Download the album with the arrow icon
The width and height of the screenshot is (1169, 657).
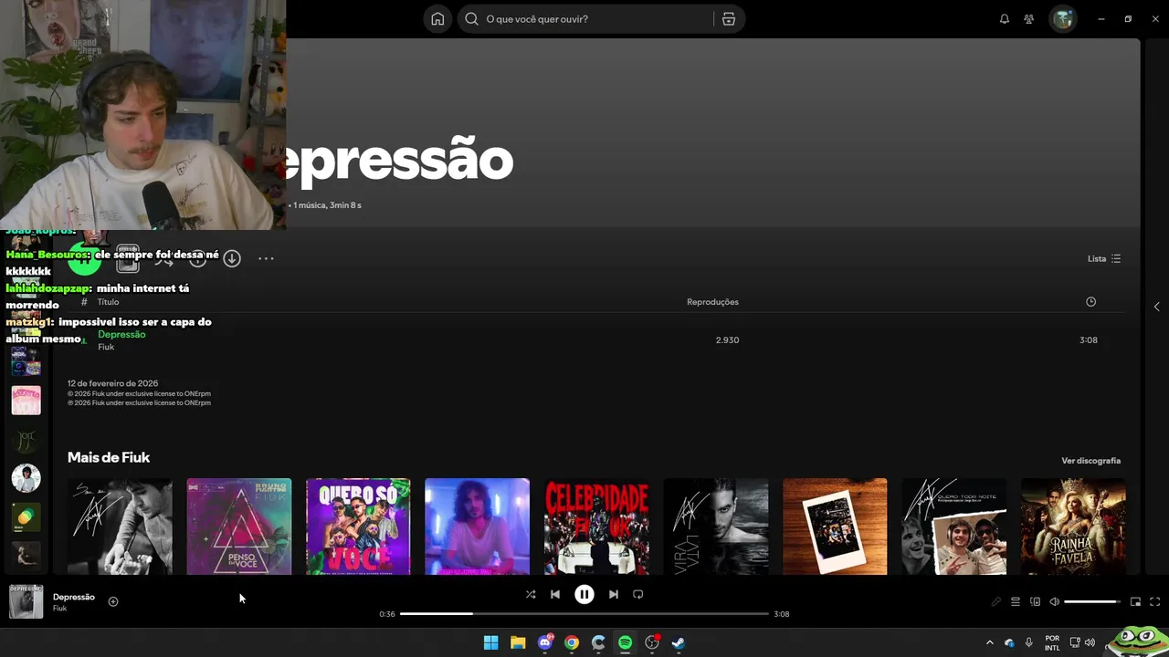232,259
